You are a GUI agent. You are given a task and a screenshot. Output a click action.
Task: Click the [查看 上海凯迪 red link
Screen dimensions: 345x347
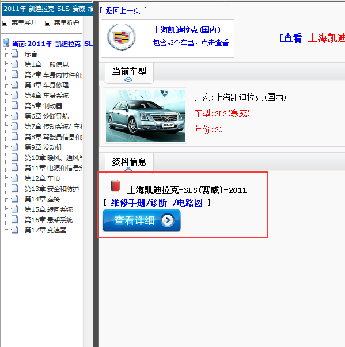[x=312, y=38]
